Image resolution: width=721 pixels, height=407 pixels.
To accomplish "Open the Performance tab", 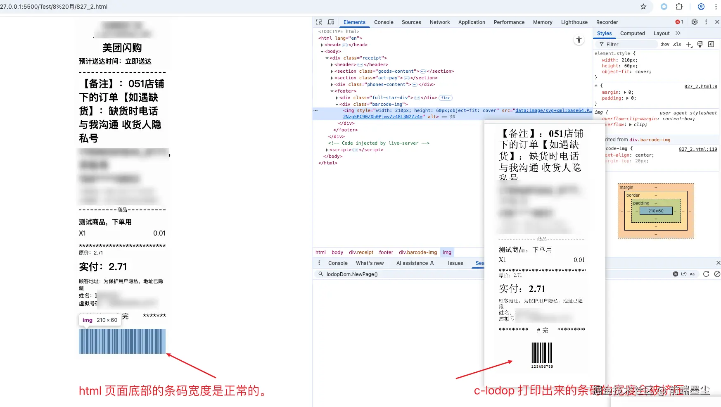I will [509, 22].
